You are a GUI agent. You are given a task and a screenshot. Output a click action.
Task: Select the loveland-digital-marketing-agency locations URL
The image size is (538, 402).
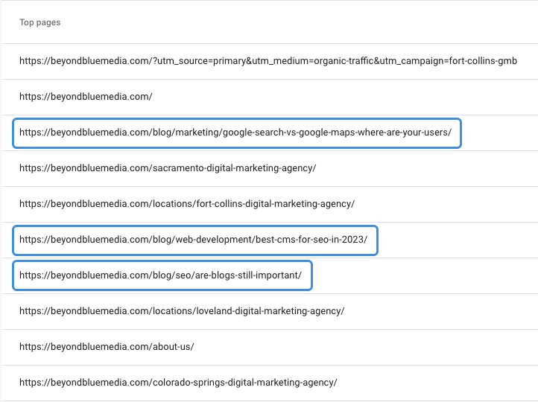point(182,311)
